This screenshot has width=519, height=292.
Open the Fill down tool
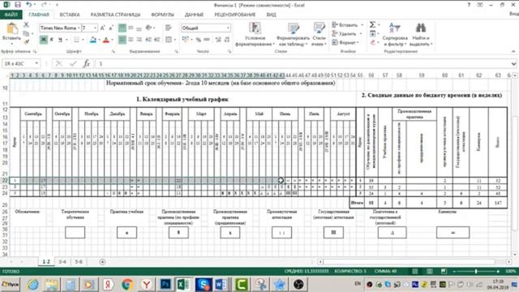[x=373, y=33]
